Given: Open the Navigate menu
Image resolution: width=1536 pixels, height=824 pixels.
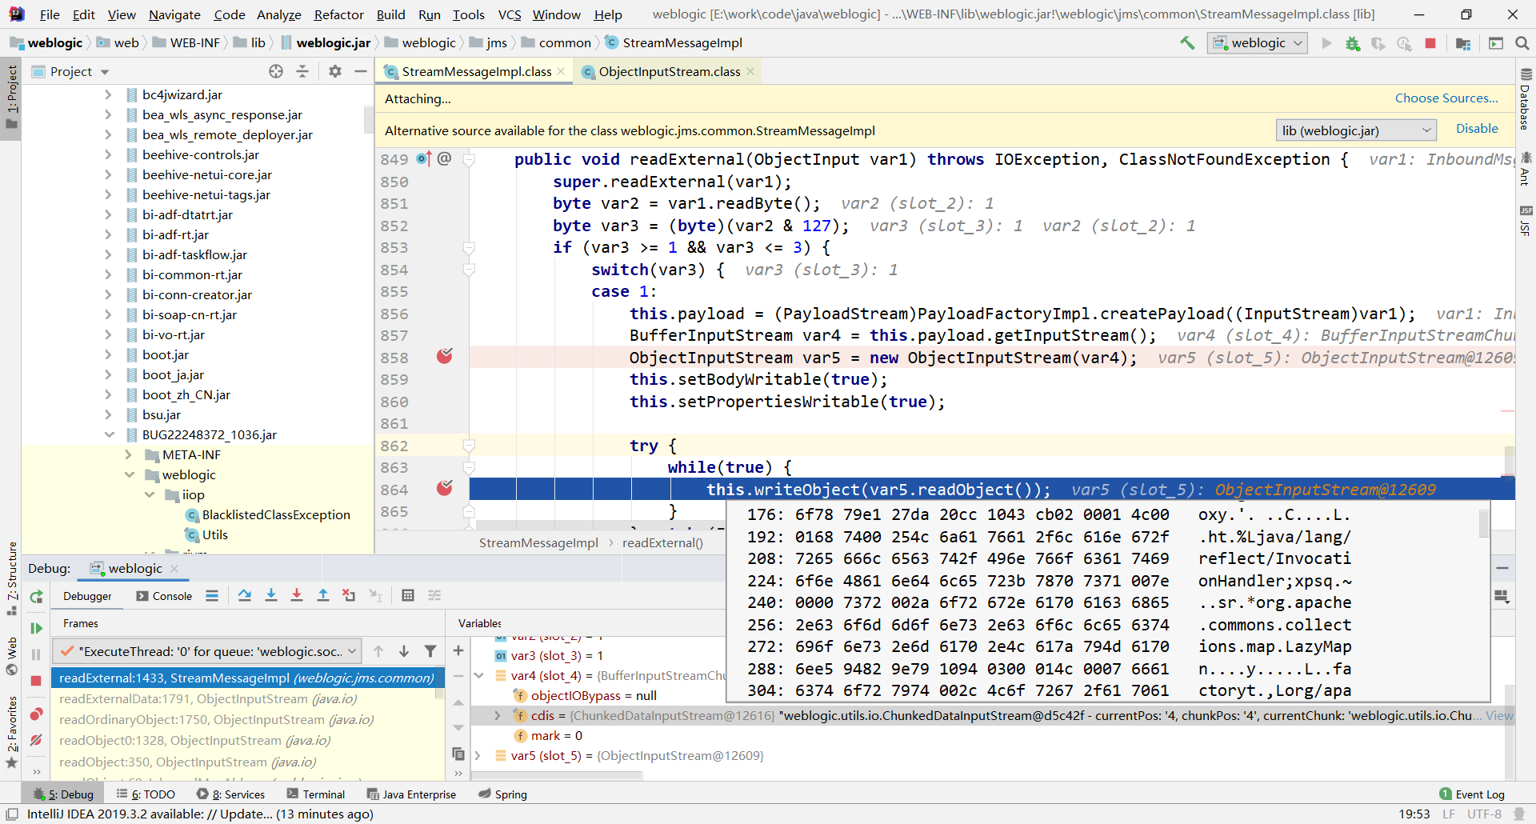Looking at the screenshot, I should point(174,14).
